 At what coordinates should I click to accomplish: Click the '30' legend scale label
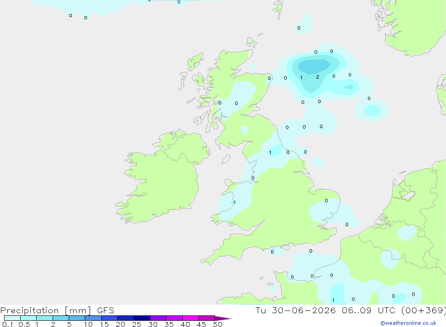153,324
